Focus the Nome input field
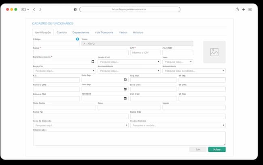 (x=81, y=53)
